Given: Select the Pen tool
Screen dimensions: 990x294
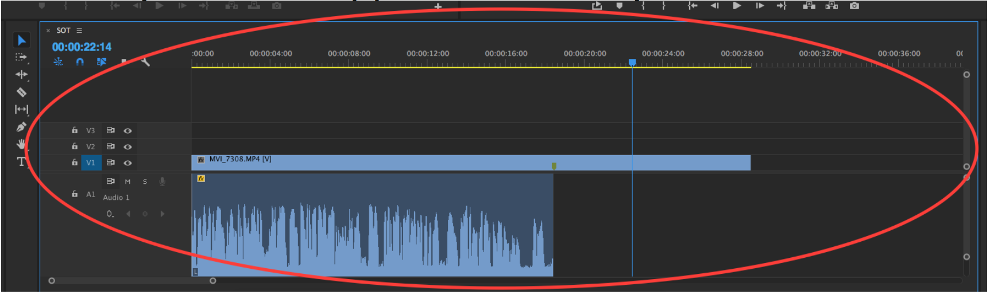Looking at the screenshot, I should pyautogui.click(x=21, y=127).
